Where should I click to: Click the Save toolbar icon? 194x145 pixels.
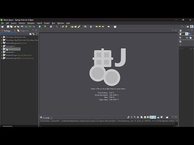(x=8, y=27)
